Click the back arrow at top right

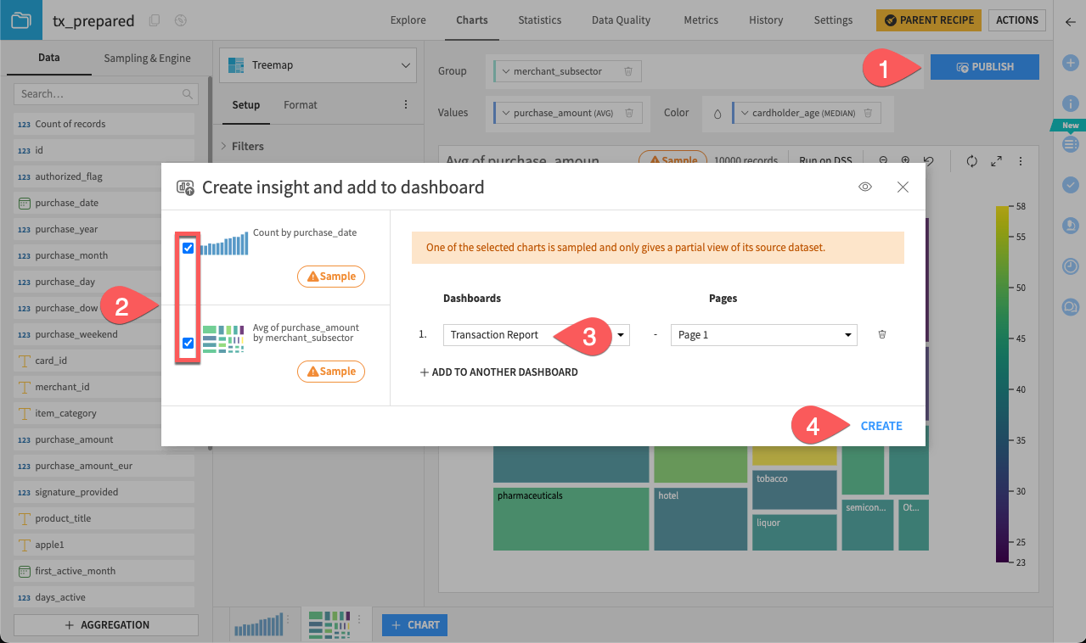point(1070,21)
